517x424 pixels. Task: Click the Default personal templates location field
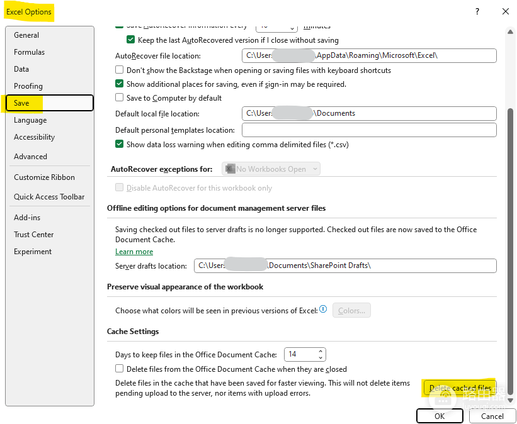(x=369, y=130)
